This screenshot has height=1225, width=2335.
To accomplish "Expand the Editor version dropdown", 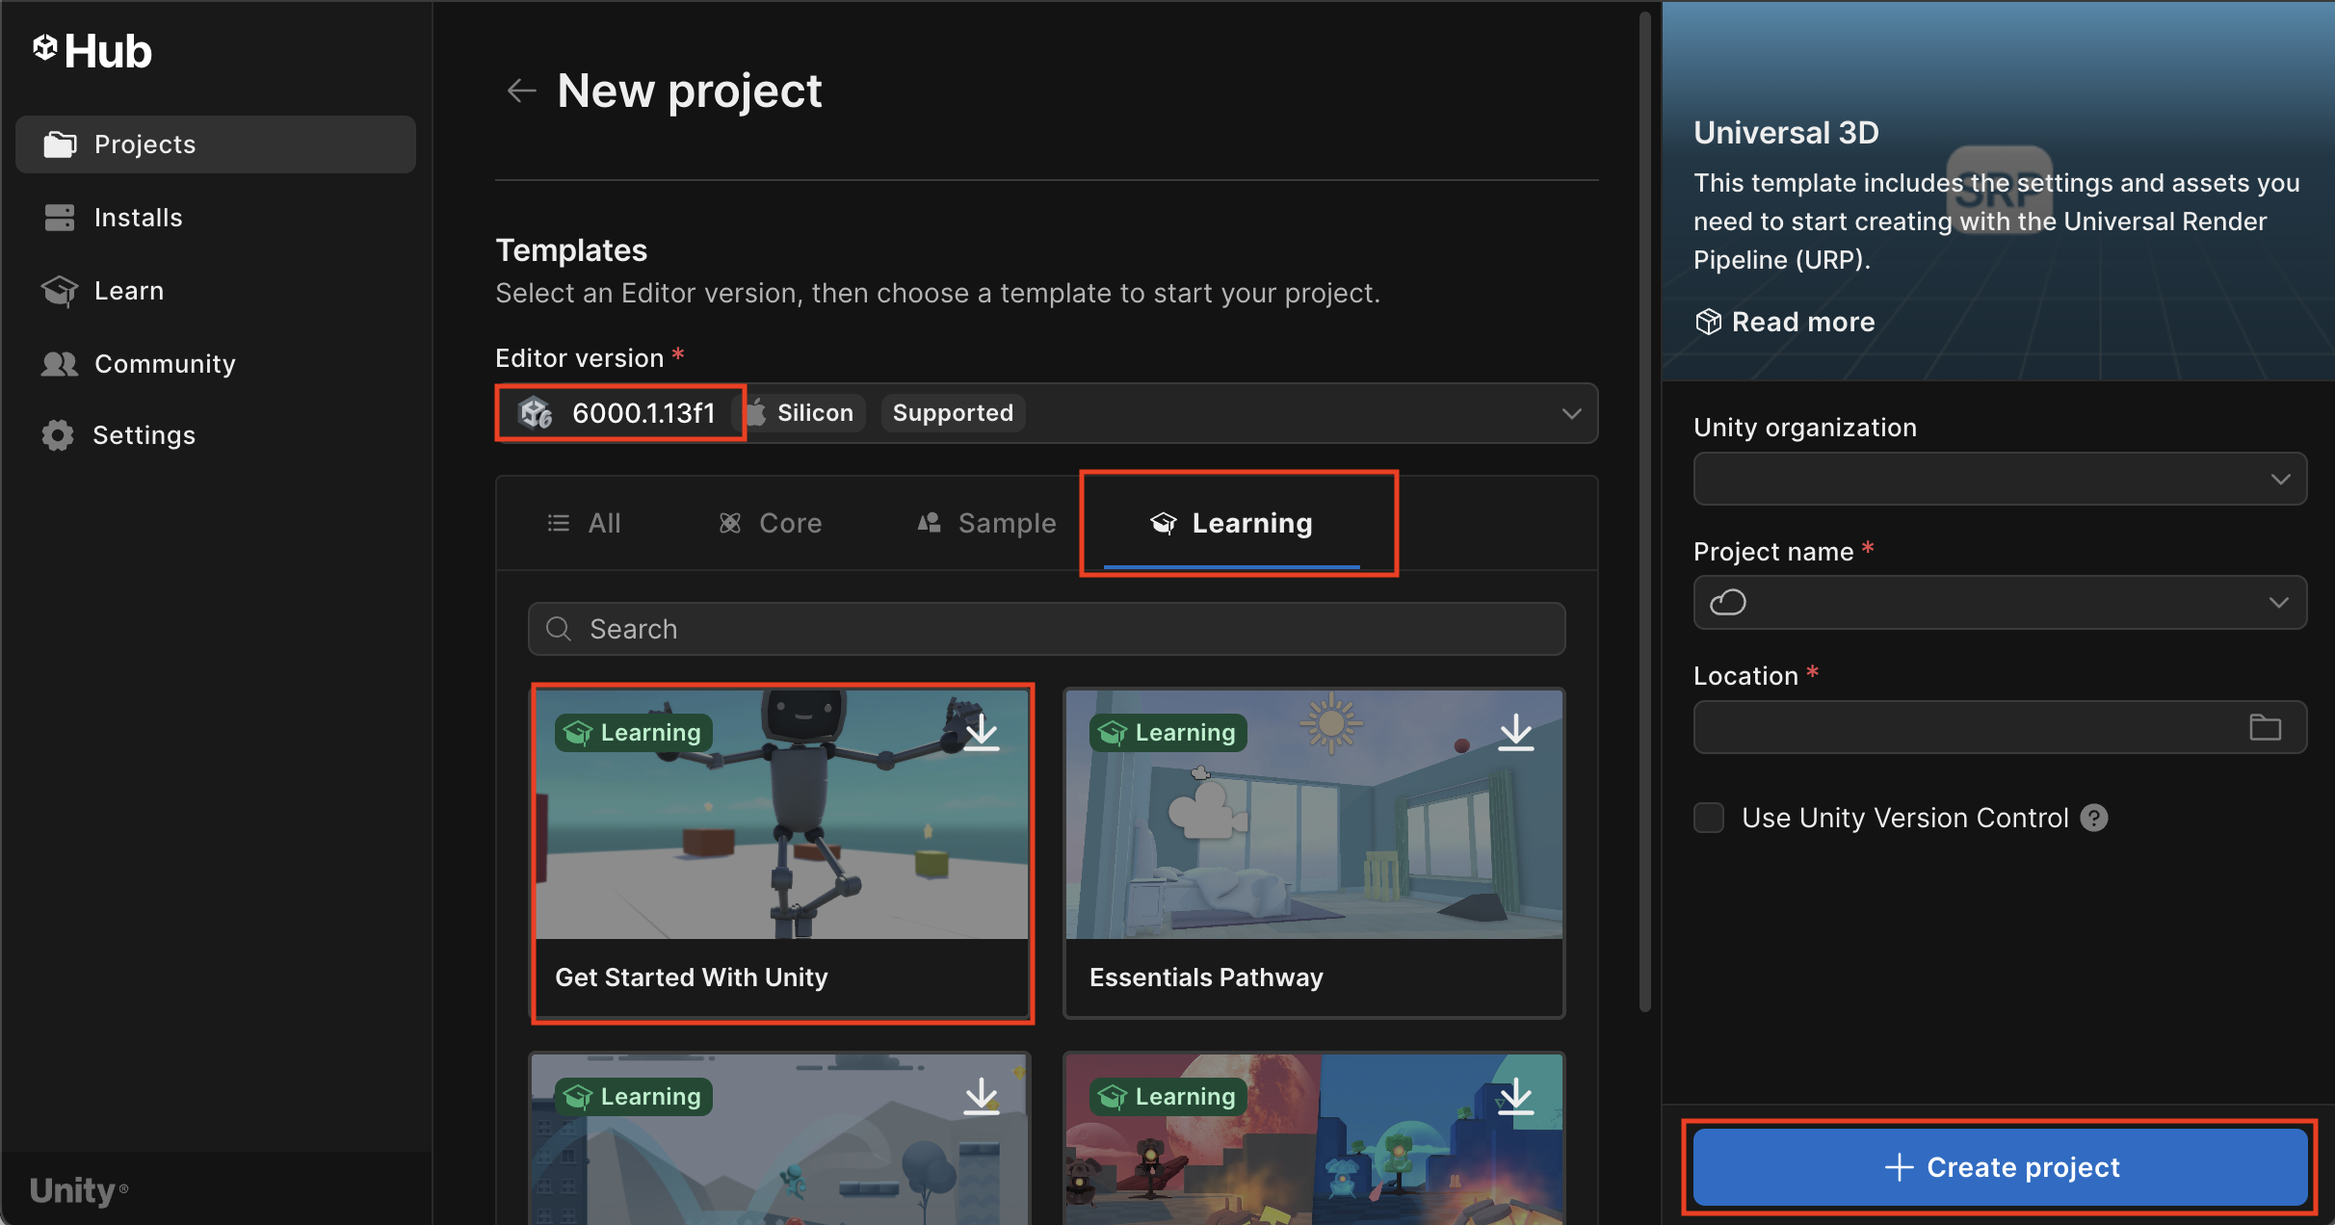I will coord(1571,413).
